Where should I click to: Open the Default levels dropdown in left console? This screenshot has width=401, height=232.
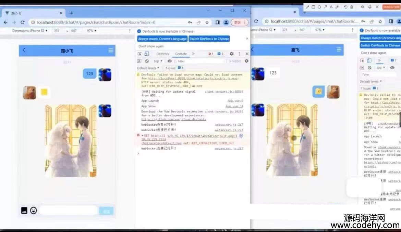tap(148, 68)
